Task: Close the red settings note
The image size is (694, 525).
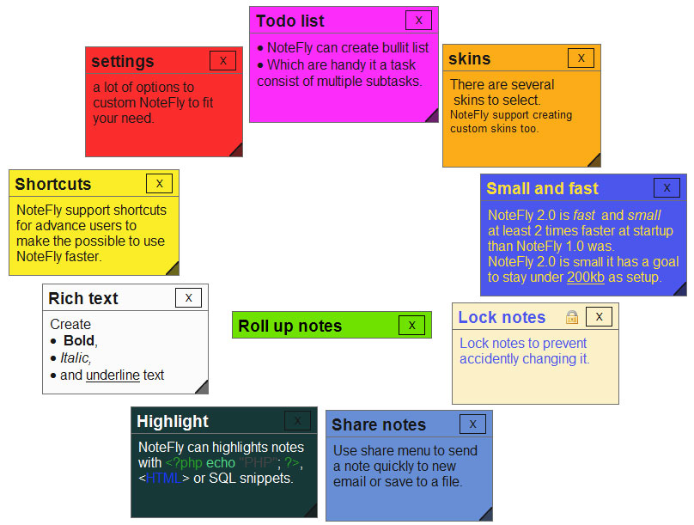Action: point(222,60)
